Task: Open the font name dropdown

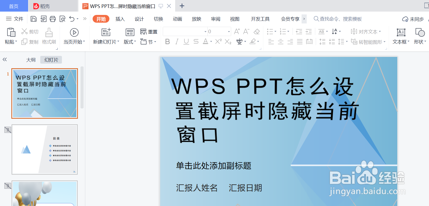Action: [x=206, y=32]
